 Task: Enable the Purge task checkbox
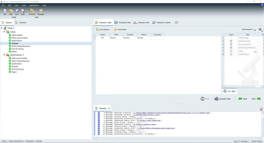[x=231, y=51]
